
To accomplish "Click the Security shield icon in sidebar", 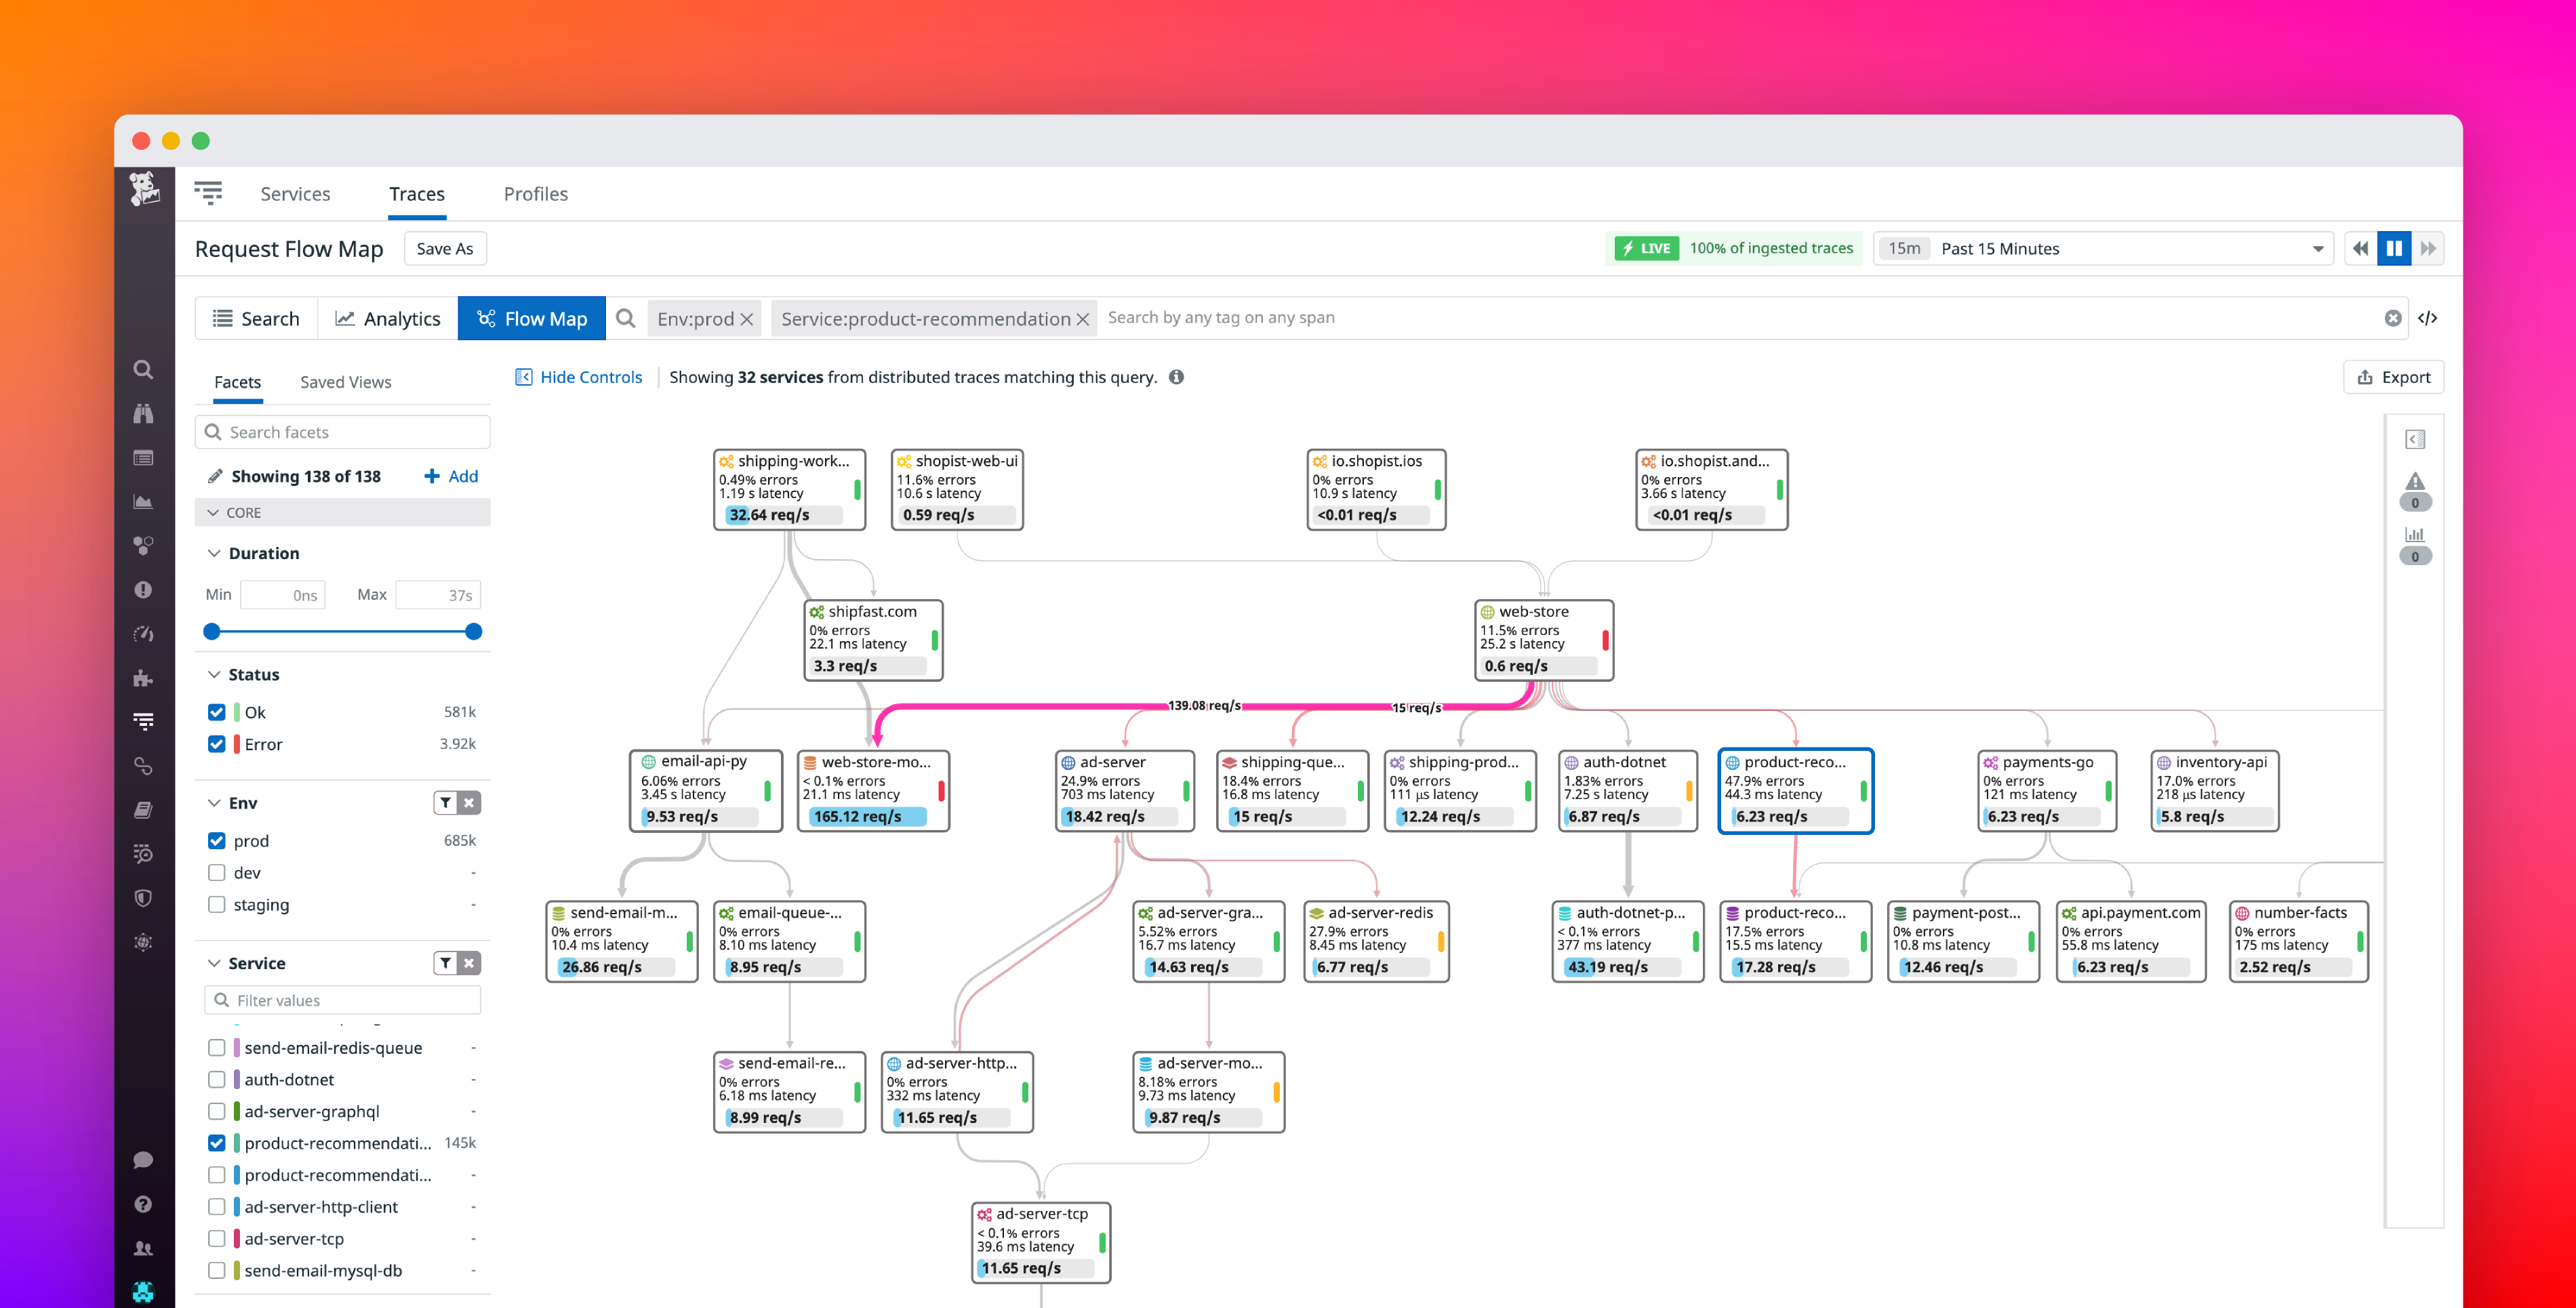I will (143, 898).
